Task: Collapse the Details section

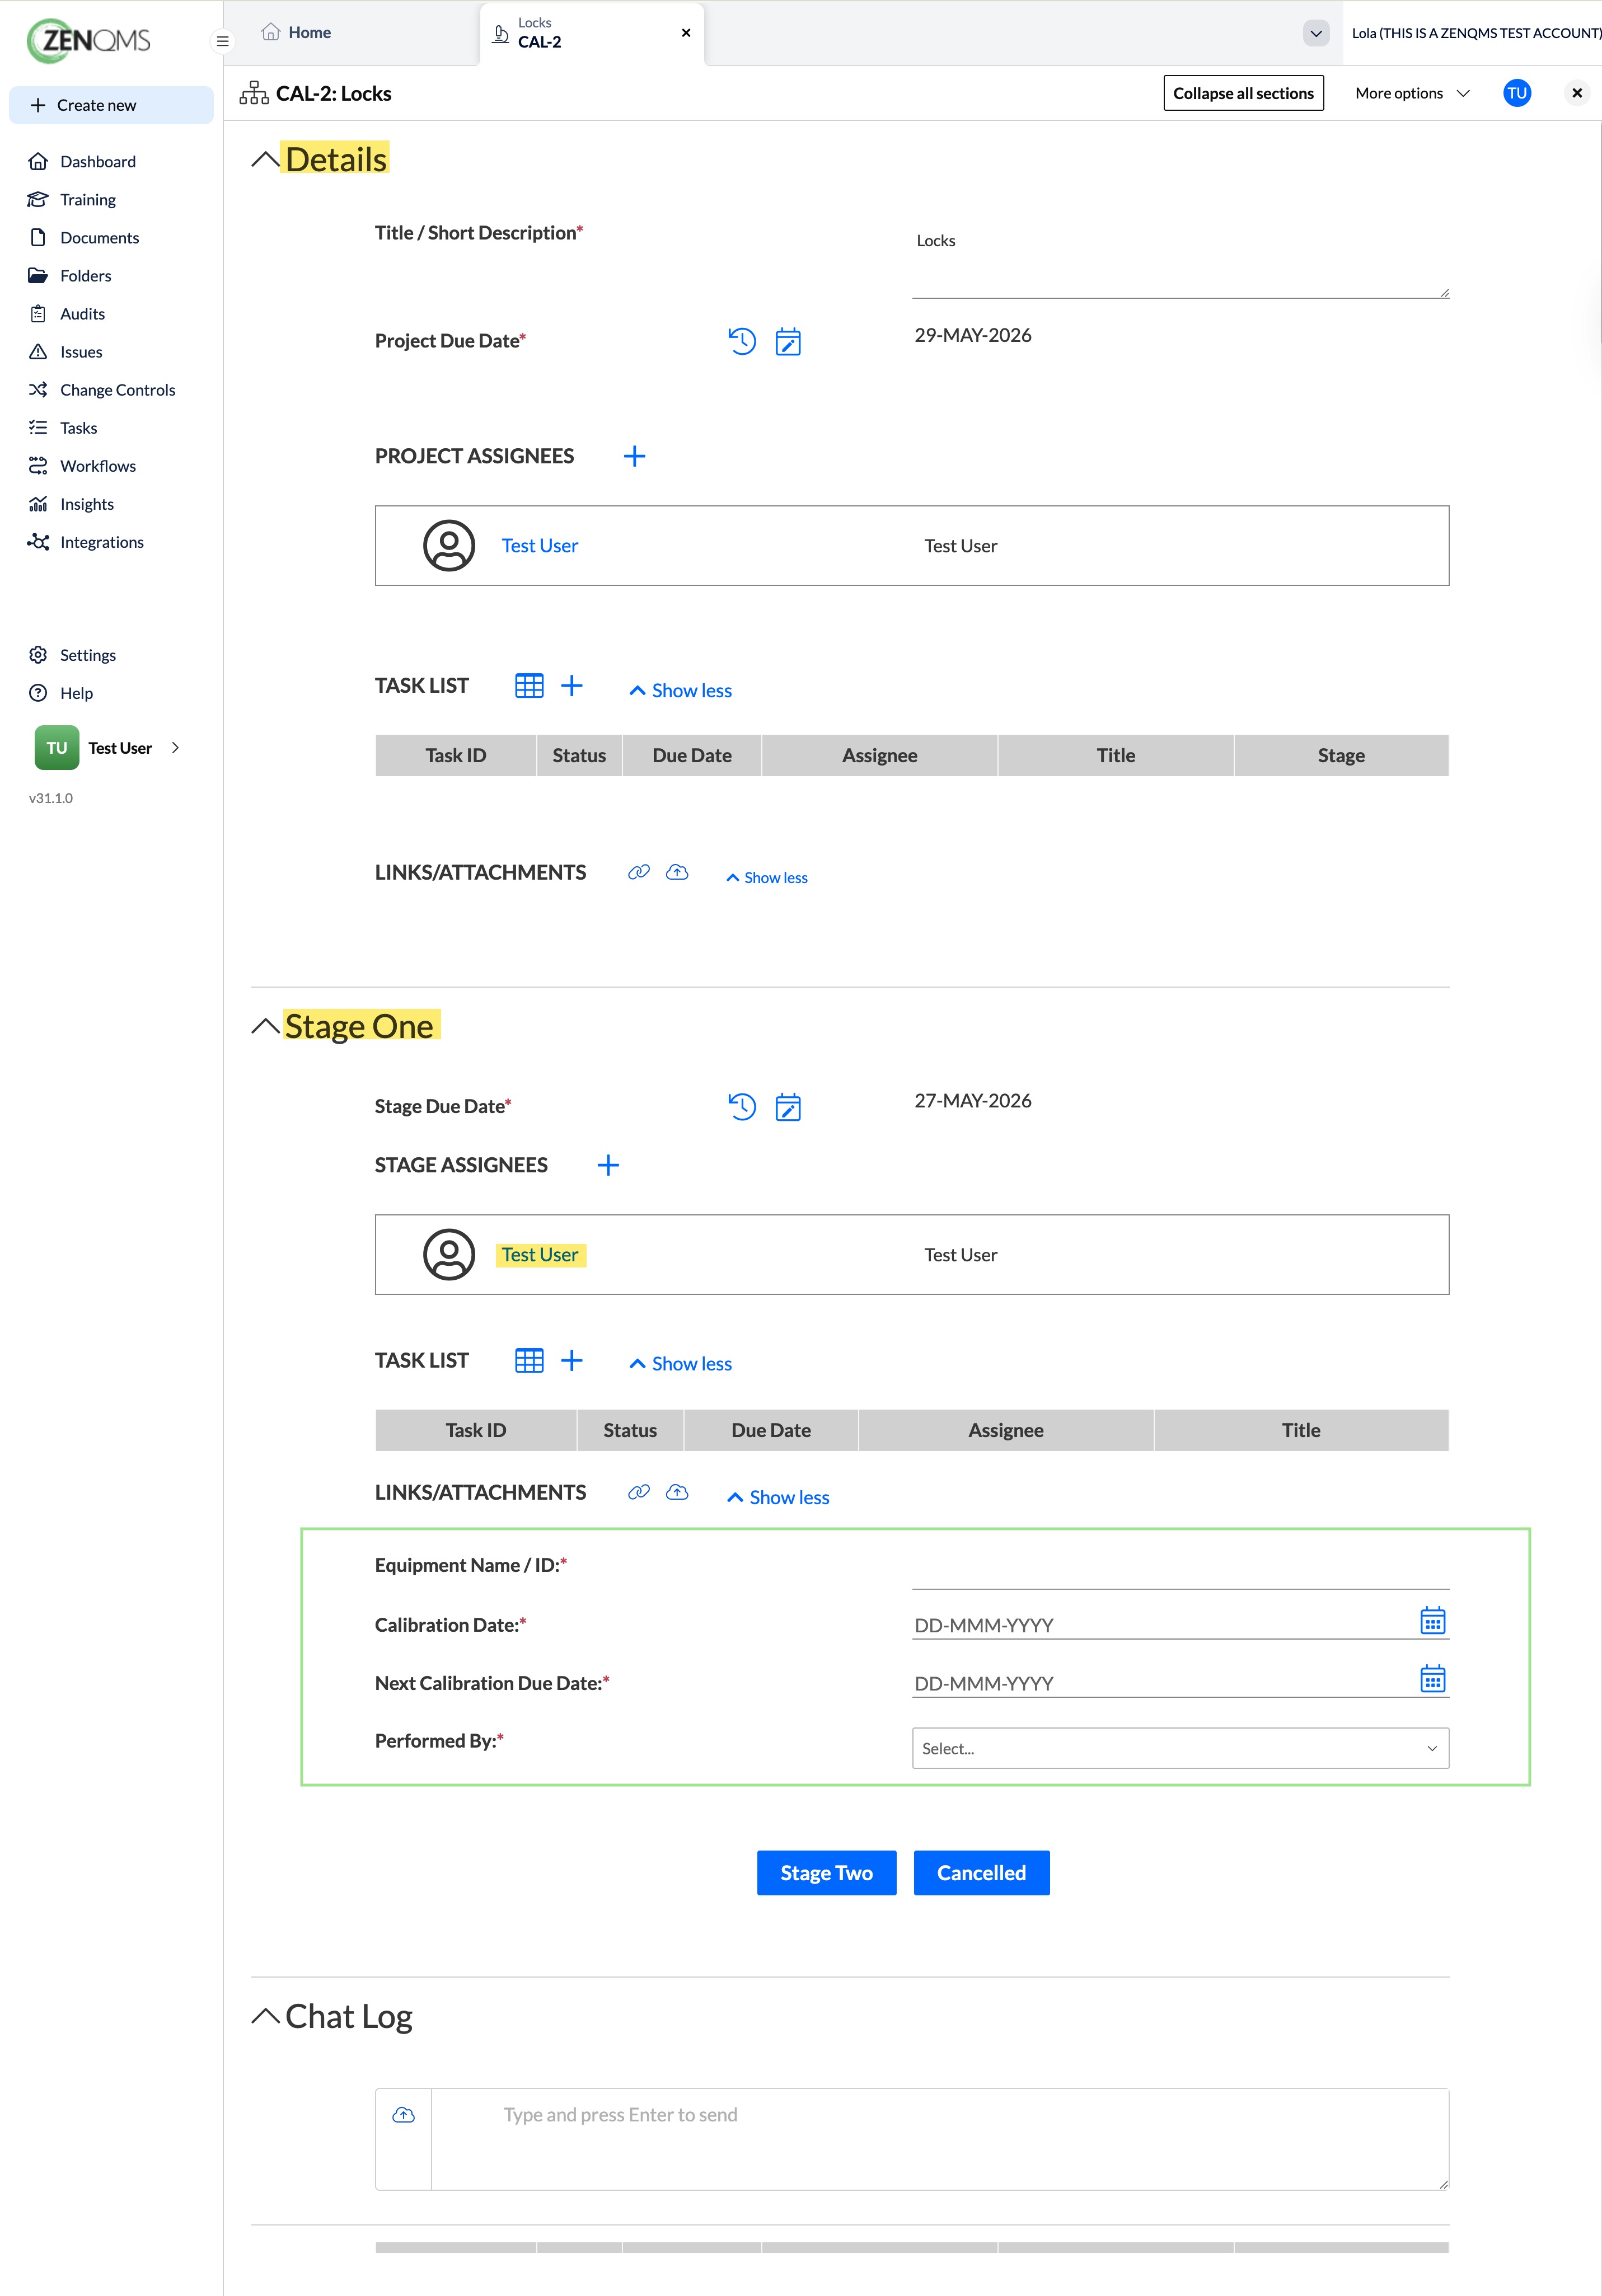Action: pyautogui.click(x=265, y=160)
